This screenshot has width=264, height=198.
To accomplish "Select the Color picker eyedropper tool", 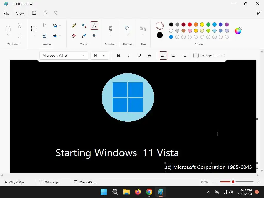I will pyautogui.click(x=84, y=36).
